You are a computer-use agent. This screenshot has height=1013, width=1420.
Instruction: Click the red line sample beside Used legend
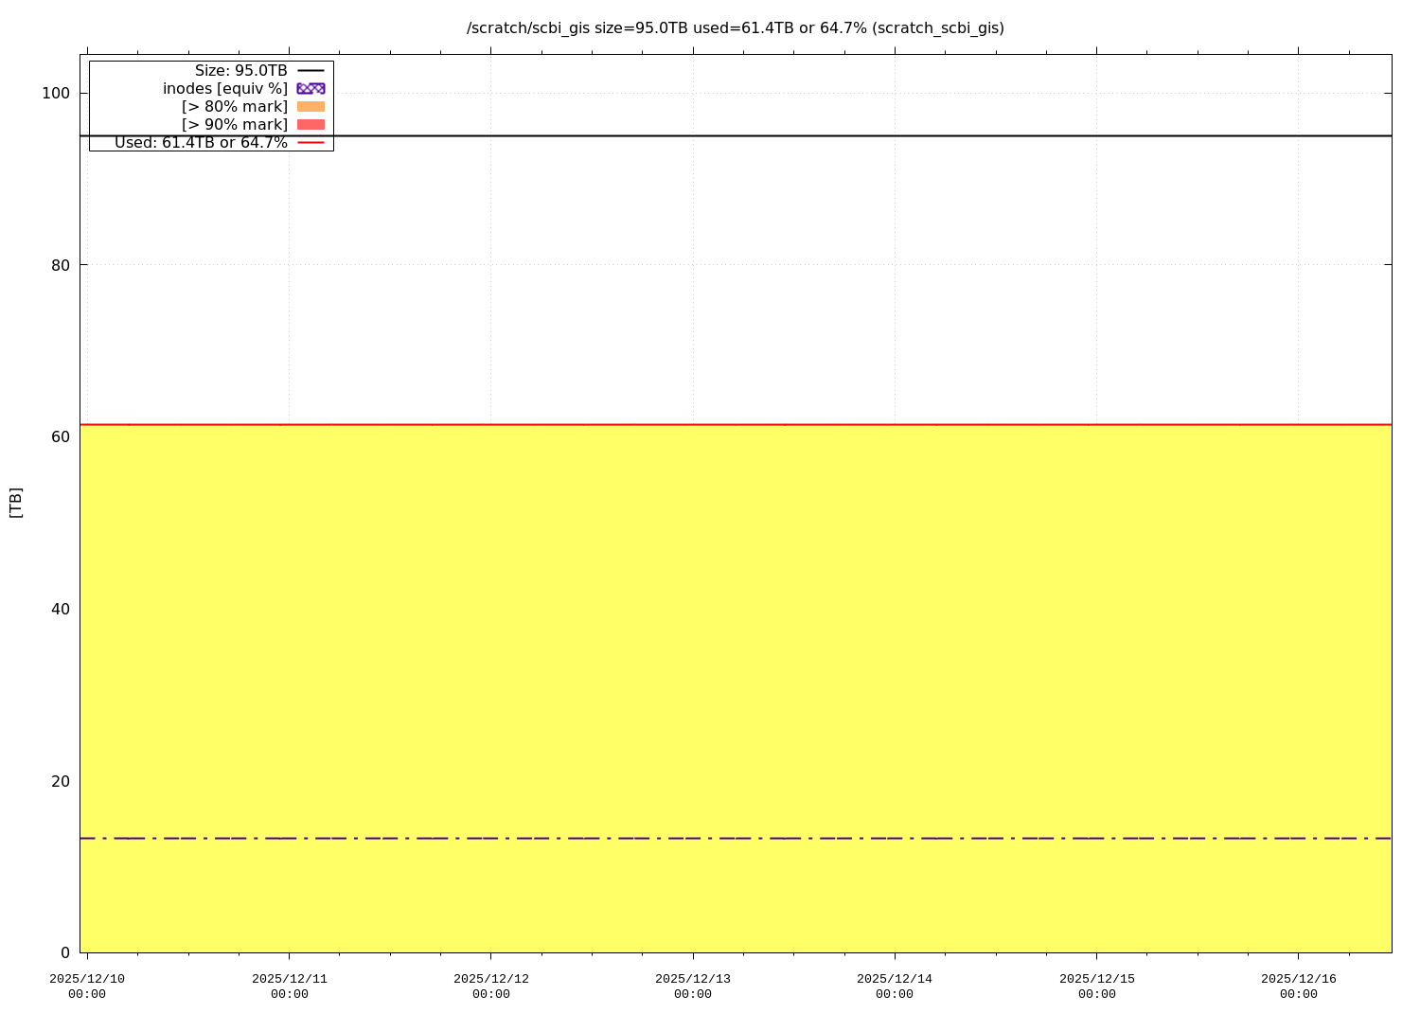pos(311,142)
